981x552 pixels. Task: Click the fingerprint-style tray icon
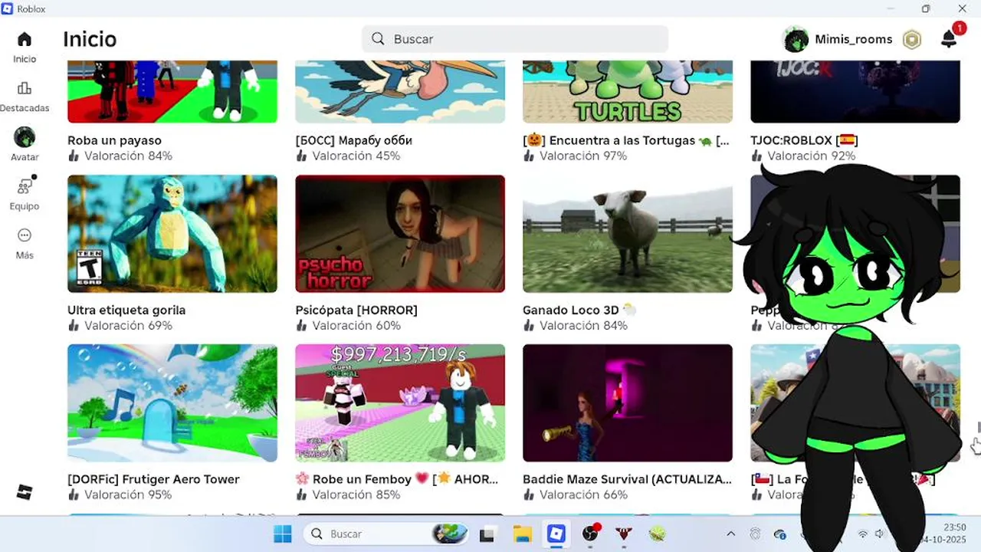(755, 534)
